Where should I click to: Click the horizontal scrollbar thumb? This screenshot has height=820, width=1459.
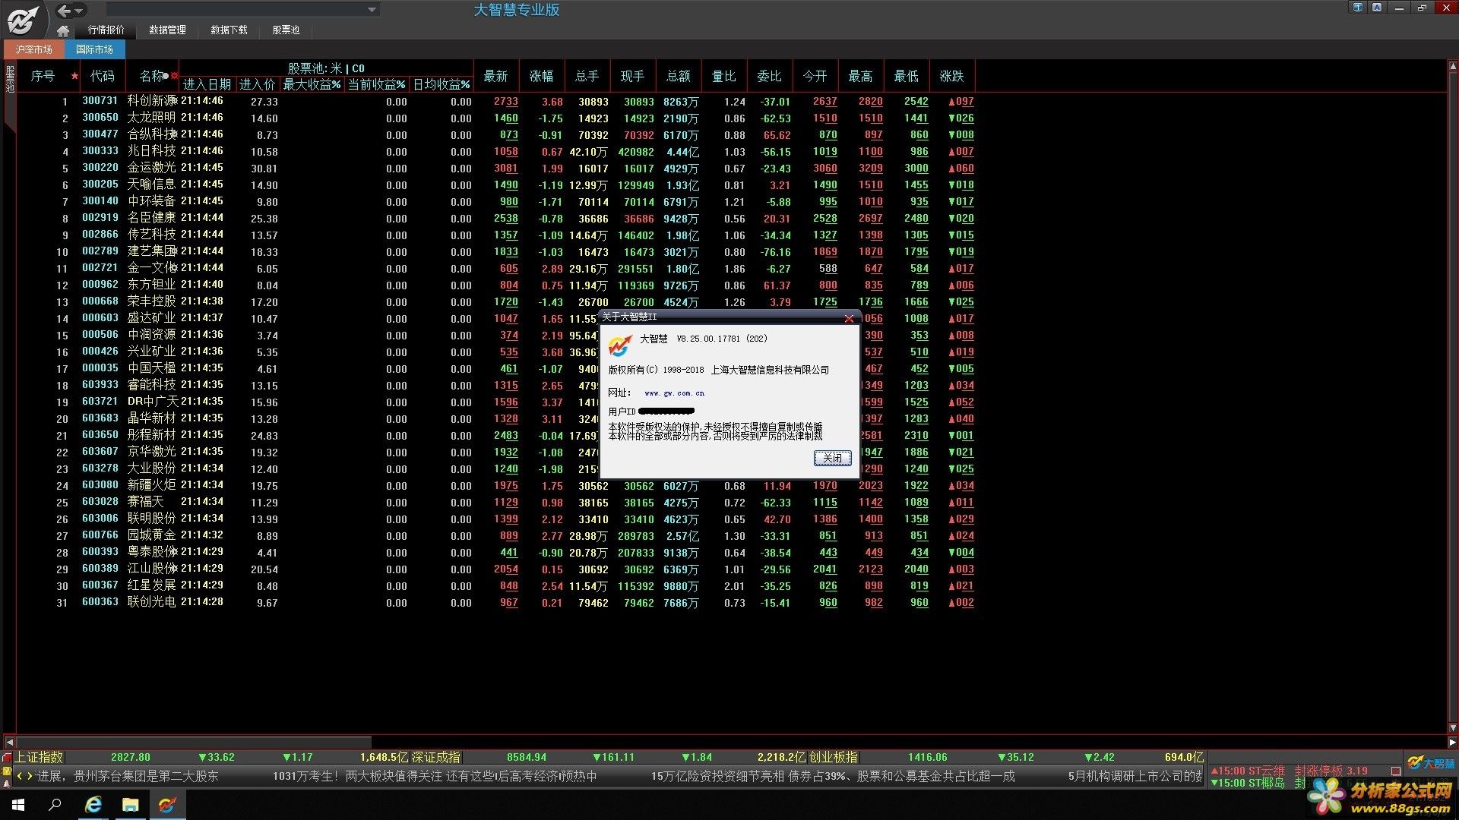(194, 743)
